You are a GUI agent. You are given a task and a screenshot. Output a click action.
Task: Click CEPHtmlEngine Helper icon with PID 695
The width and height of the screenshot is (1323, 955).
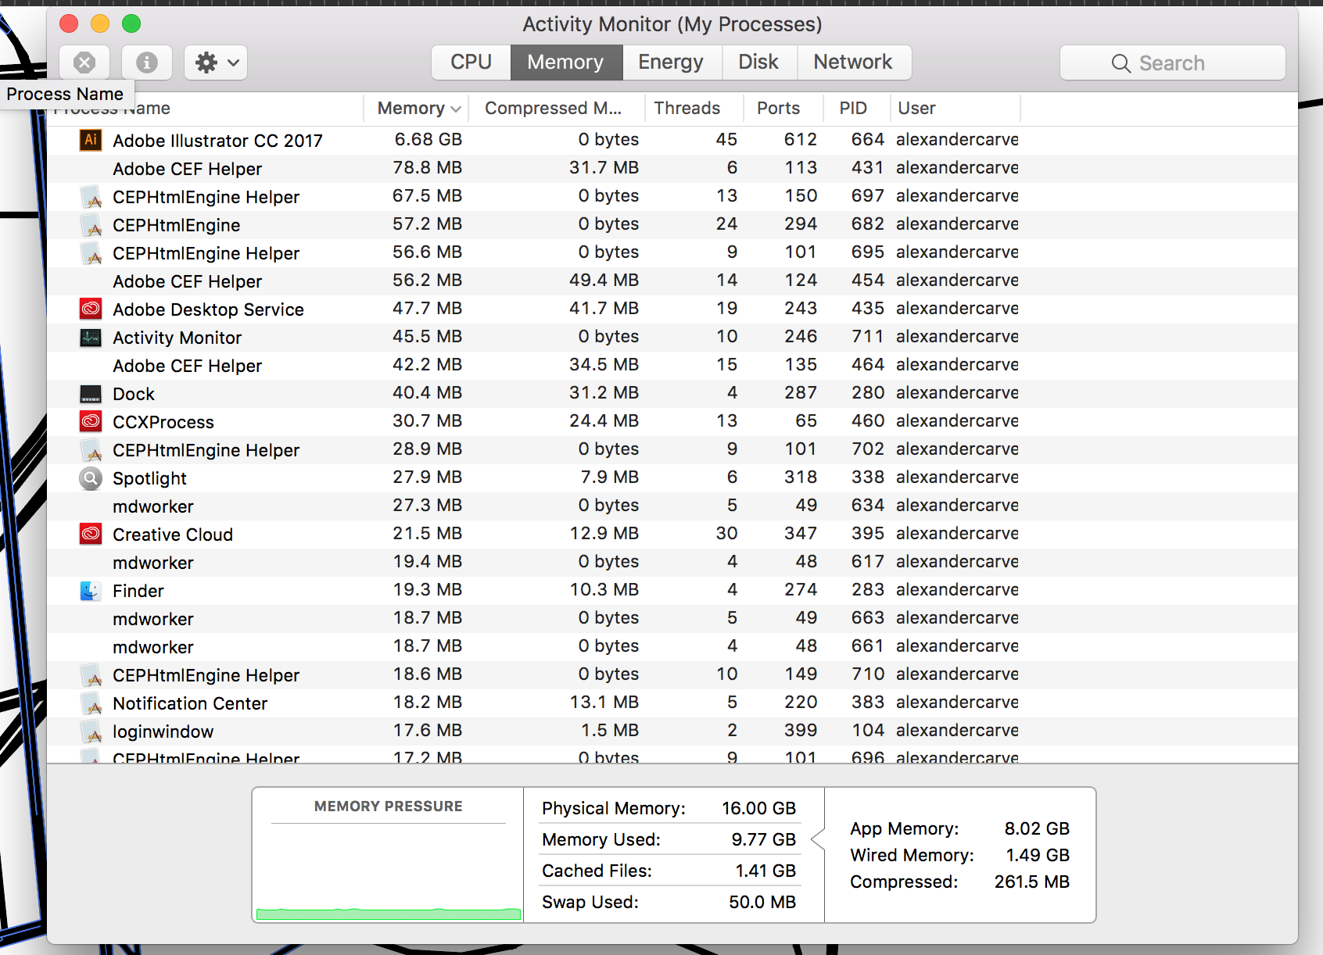pyautogui.click(x=91, y=252)
